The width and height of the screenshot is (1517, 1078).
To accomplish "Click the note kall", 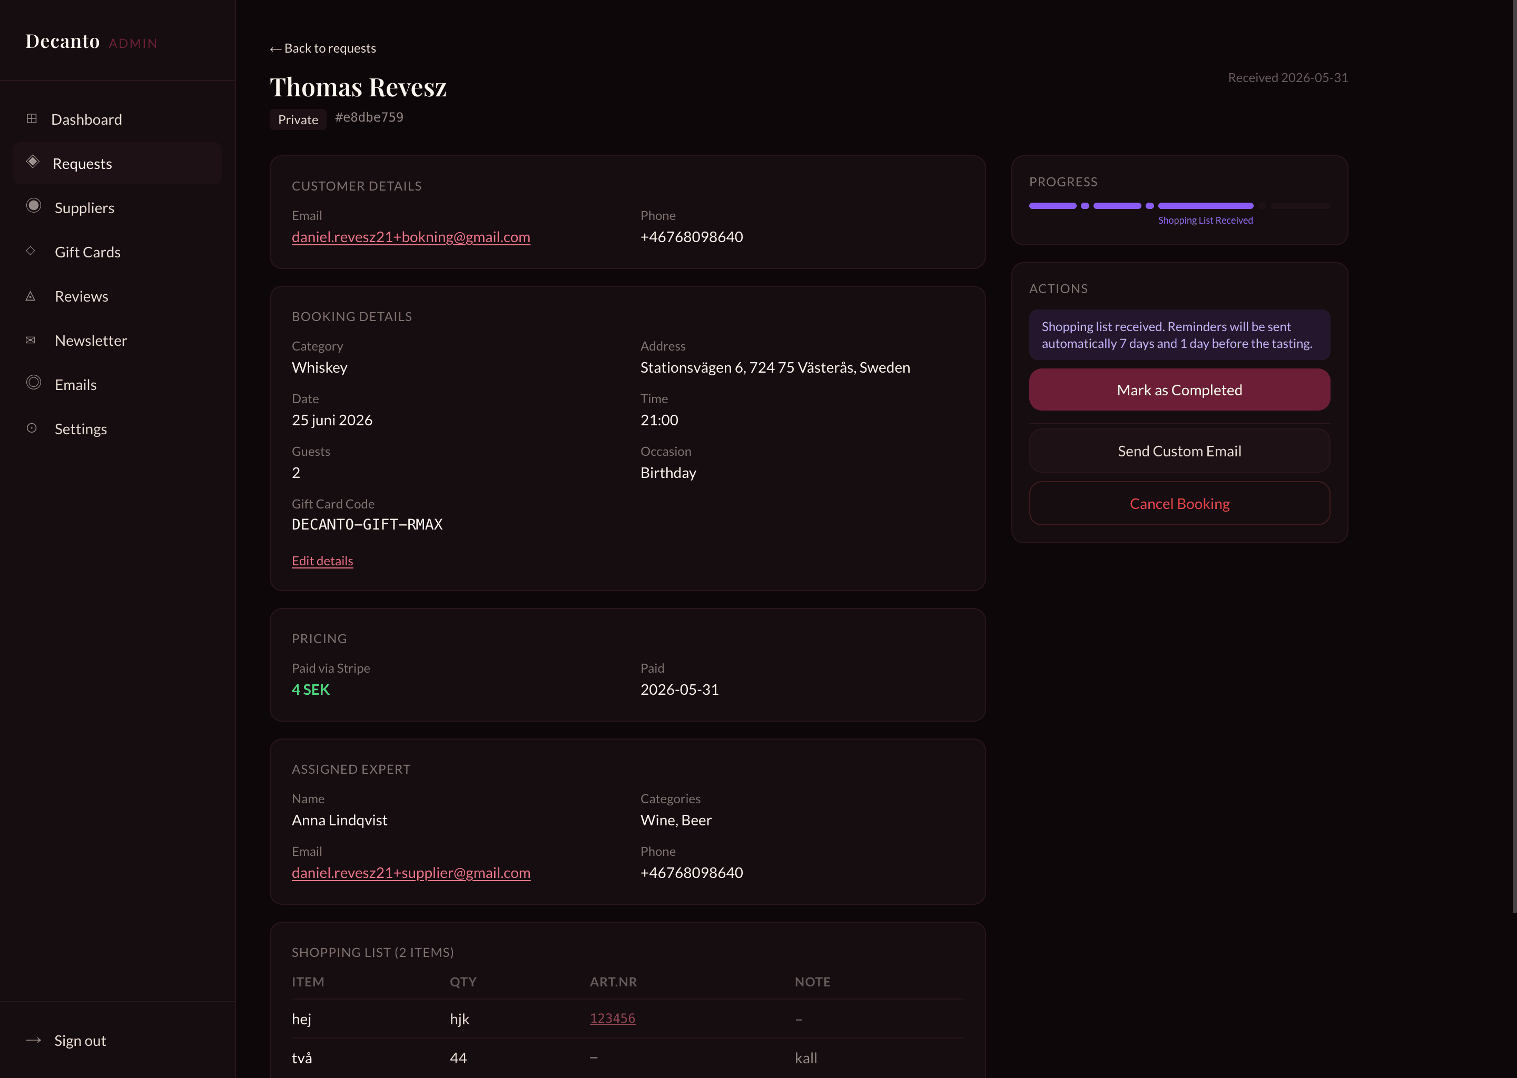I will pos(806,1058).
